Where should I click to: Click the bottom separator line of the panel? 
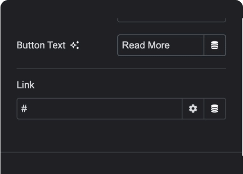pyautogui.click(x=121, y=152)
